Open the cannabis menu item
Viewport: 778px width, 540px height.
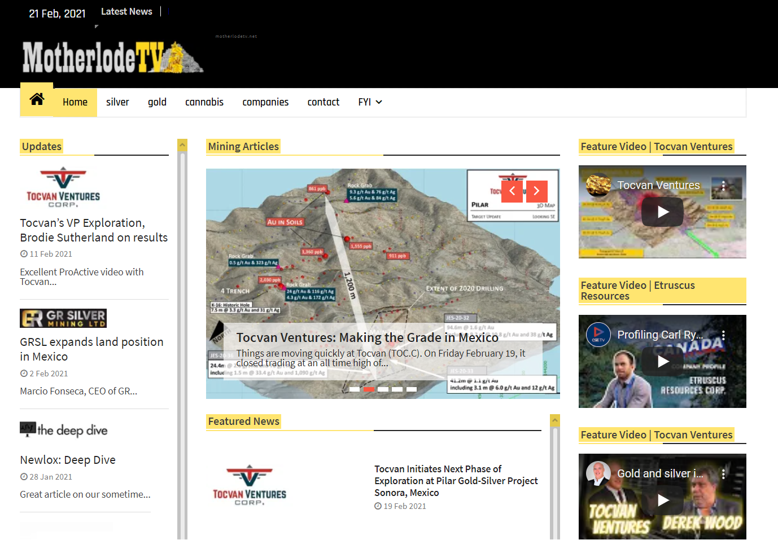coord(204,102)
